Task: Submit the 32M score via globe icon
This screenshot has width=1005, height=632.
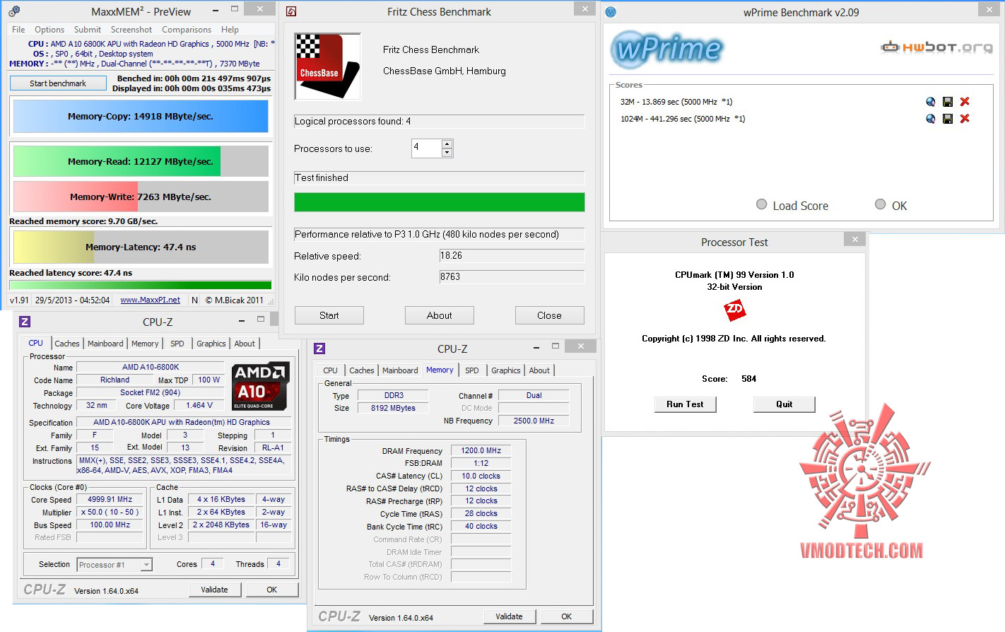Action: 931,102
